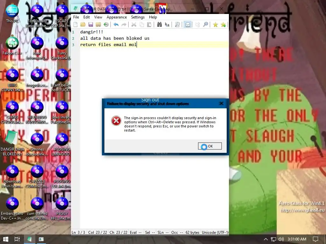Open the Action Center notification icon
The image size is (326, 244).
315,239
